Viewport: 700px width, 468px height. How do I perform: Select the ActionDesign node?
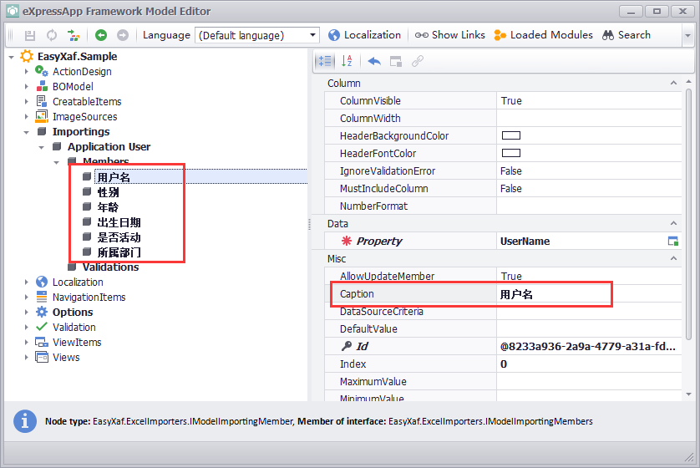point(81,72)
